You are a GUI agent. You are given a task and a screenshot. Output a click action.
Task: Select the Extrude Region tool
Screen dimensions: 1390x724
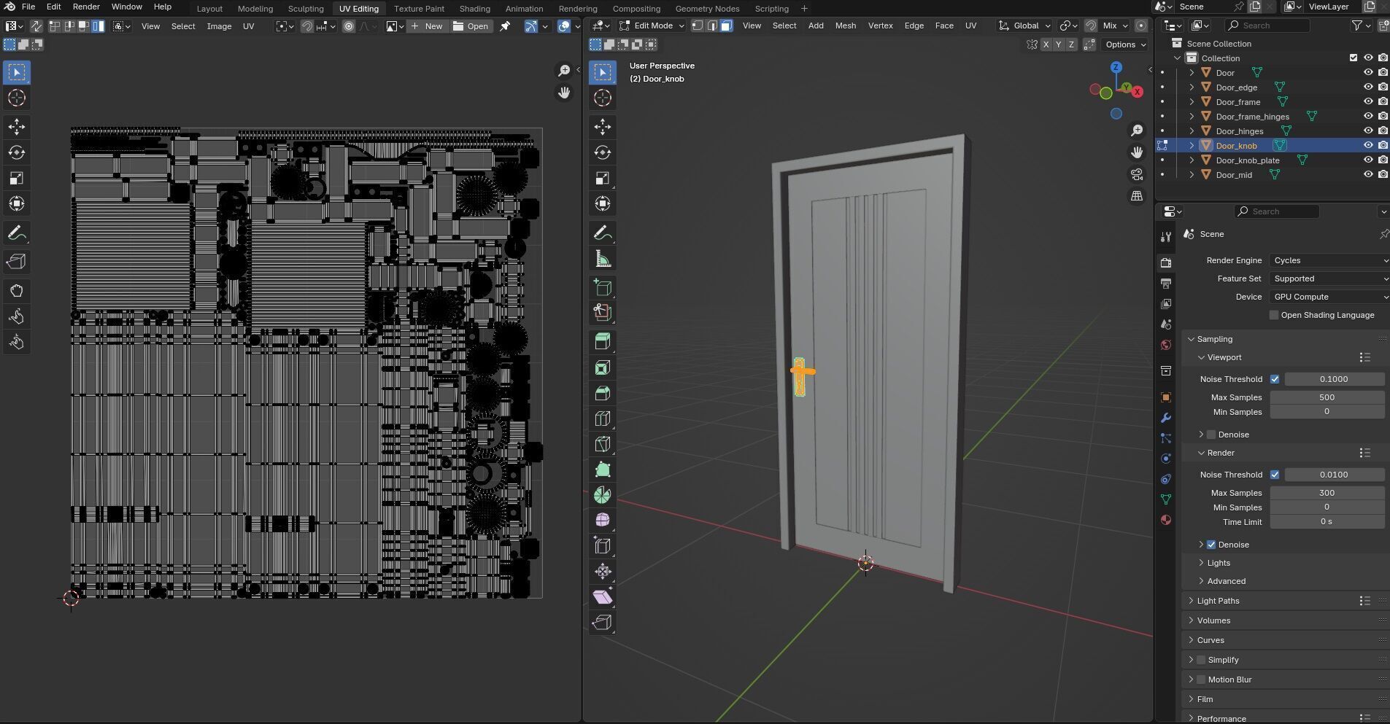click(x=603, y=342)
